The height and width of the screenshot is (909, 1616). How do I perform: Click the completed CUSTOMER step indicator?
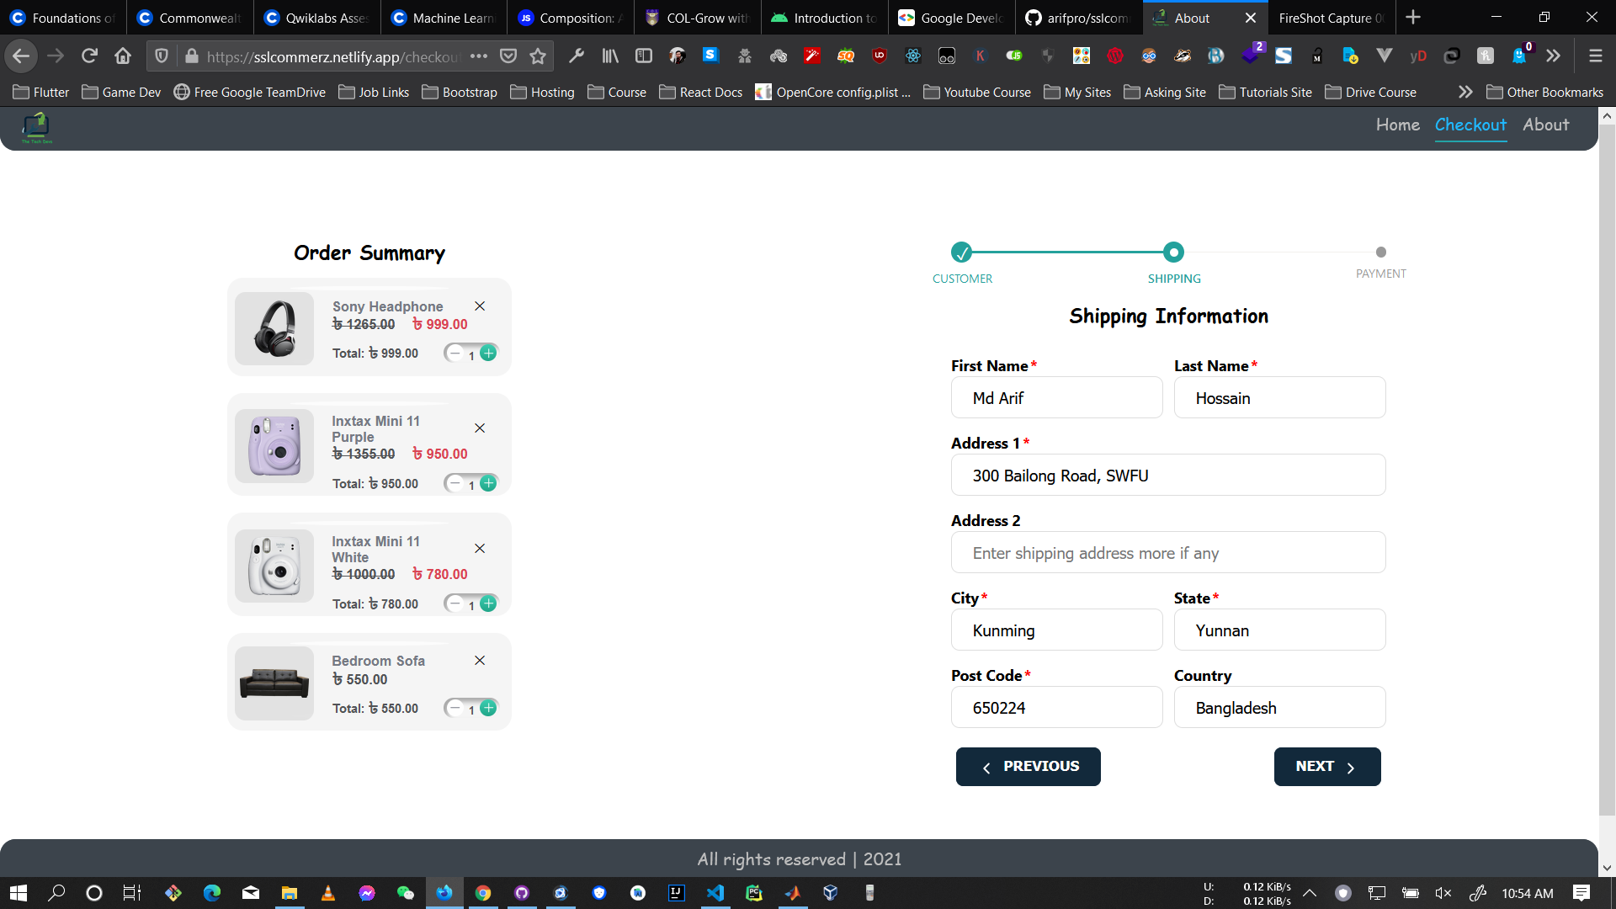[961, 252]
